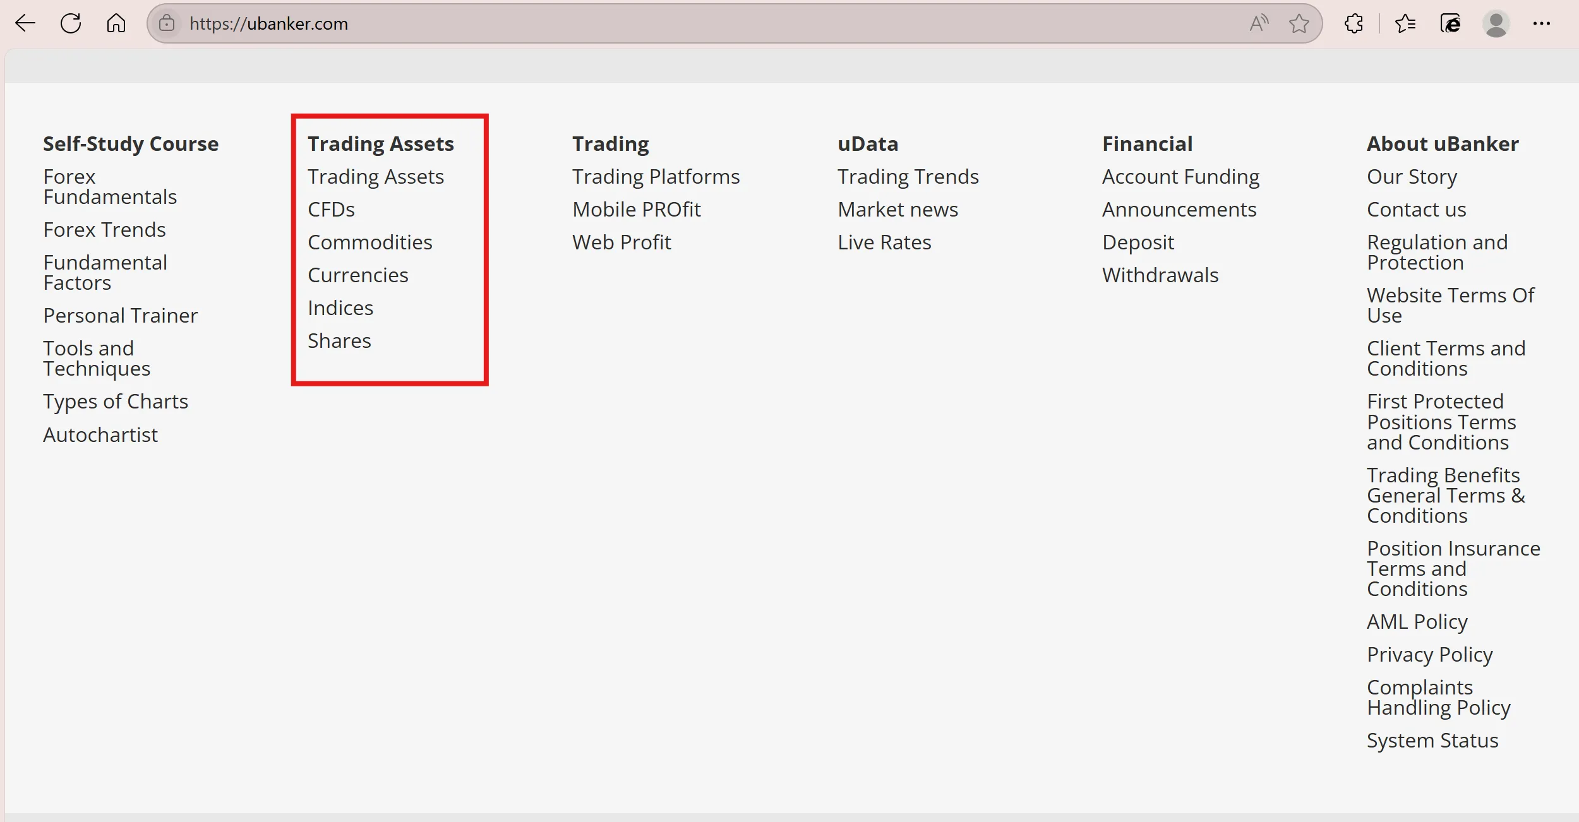
Task: Activate the Read aloud icon
Action: point(1259,24)
